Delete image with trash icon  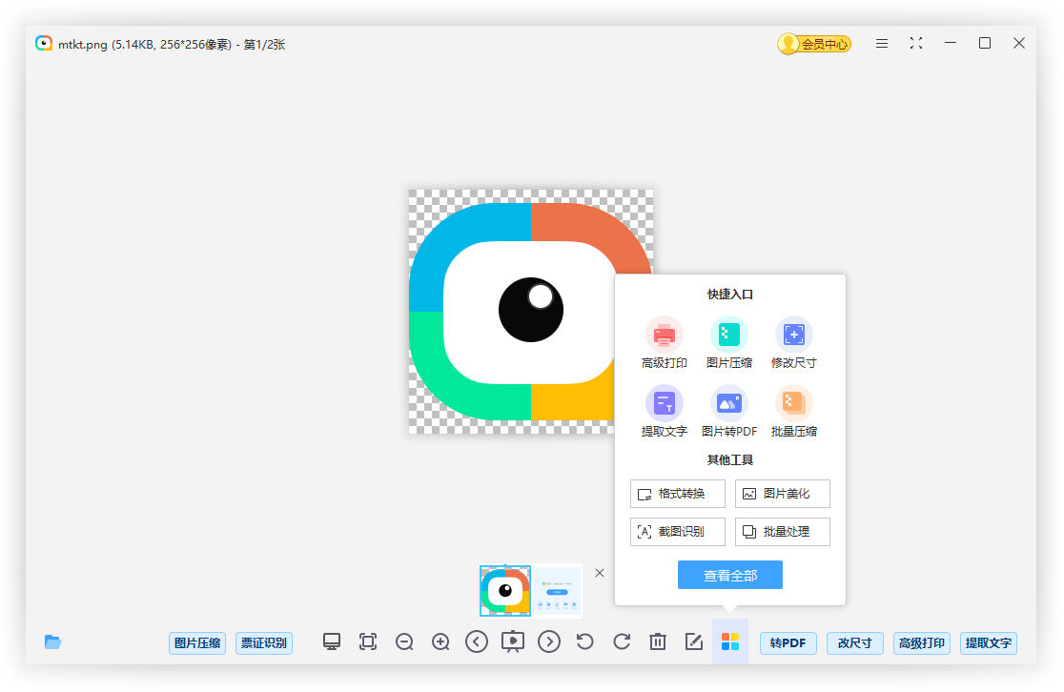pos(658,641)
